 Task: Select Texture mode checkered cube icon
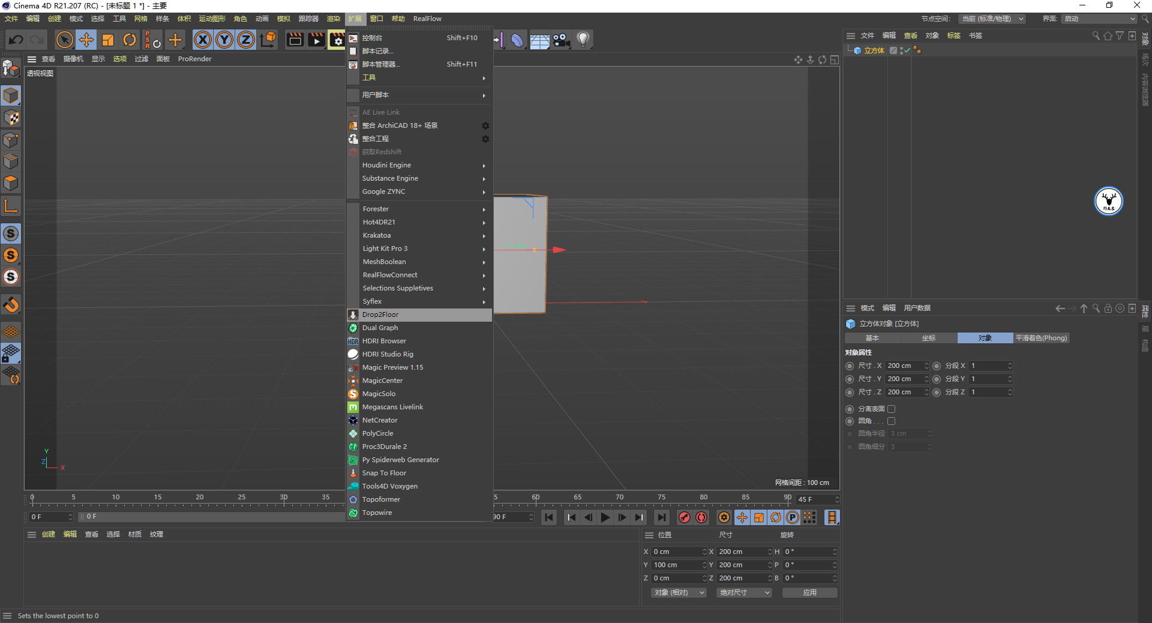[11, 118]
